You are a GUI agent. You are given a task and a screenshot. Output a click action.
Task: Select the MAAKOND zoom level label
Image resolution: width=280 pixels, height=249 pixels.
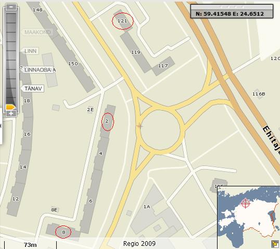click(x=37, y=32)
